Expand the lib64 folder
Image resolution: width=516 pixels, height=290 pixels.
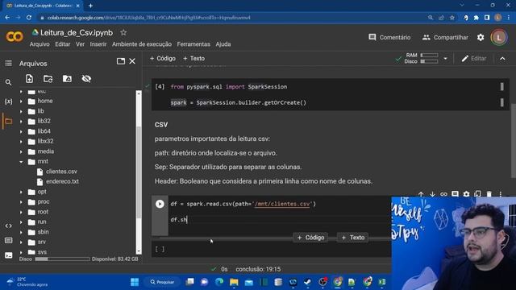[22, 131]
